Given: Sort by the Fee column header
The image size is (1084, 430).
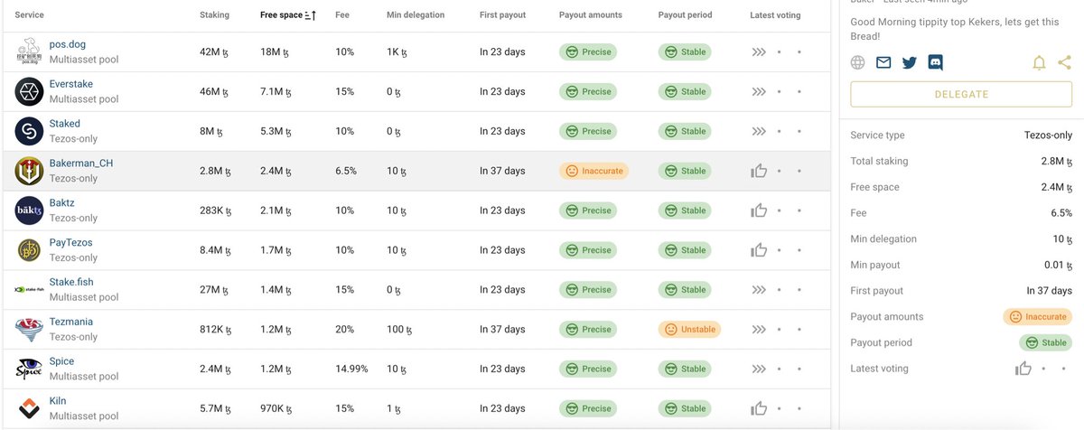Looking at the screenshot, I should pyautogui.click(x=342, y=15).
